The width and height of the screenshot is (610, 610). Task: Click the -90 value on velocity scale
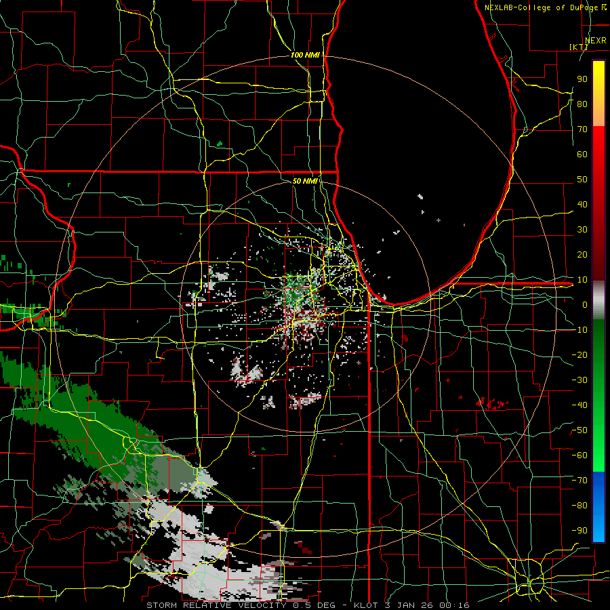pyautogui.click(x=579, y=530)
